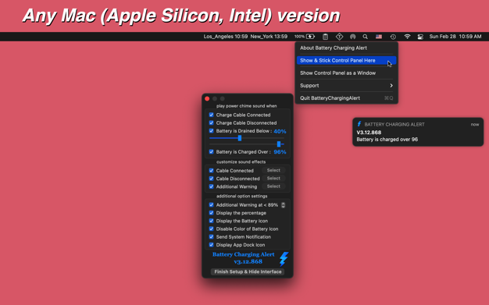
Task: Click Select button for Additional Warning sound
Action: [273, 186]
